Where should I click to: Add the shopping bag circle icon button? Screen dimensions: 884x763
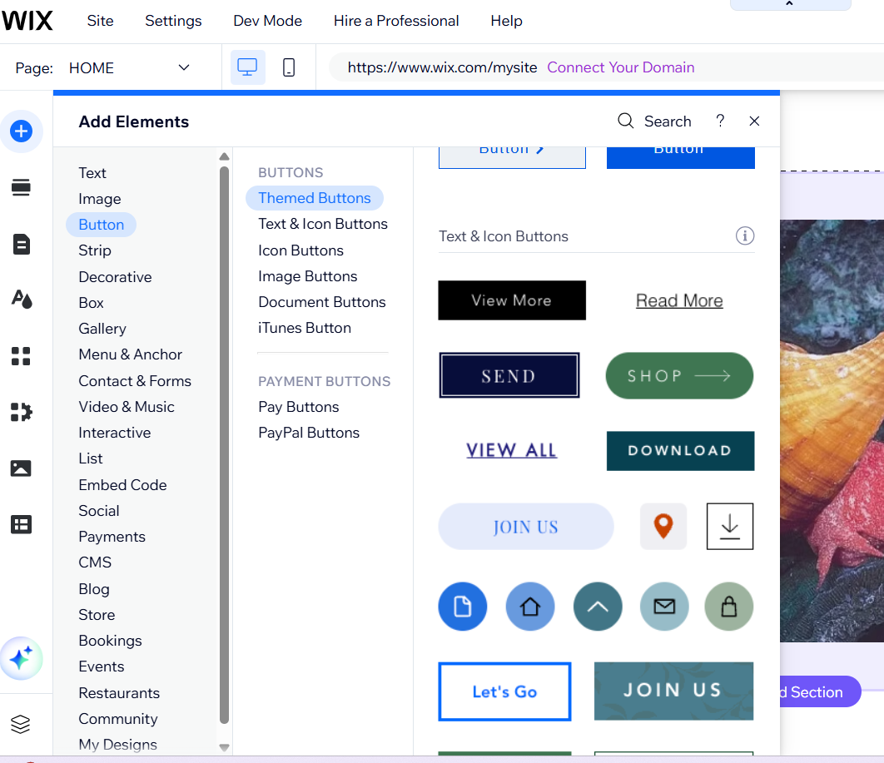[x=729, y=607]
